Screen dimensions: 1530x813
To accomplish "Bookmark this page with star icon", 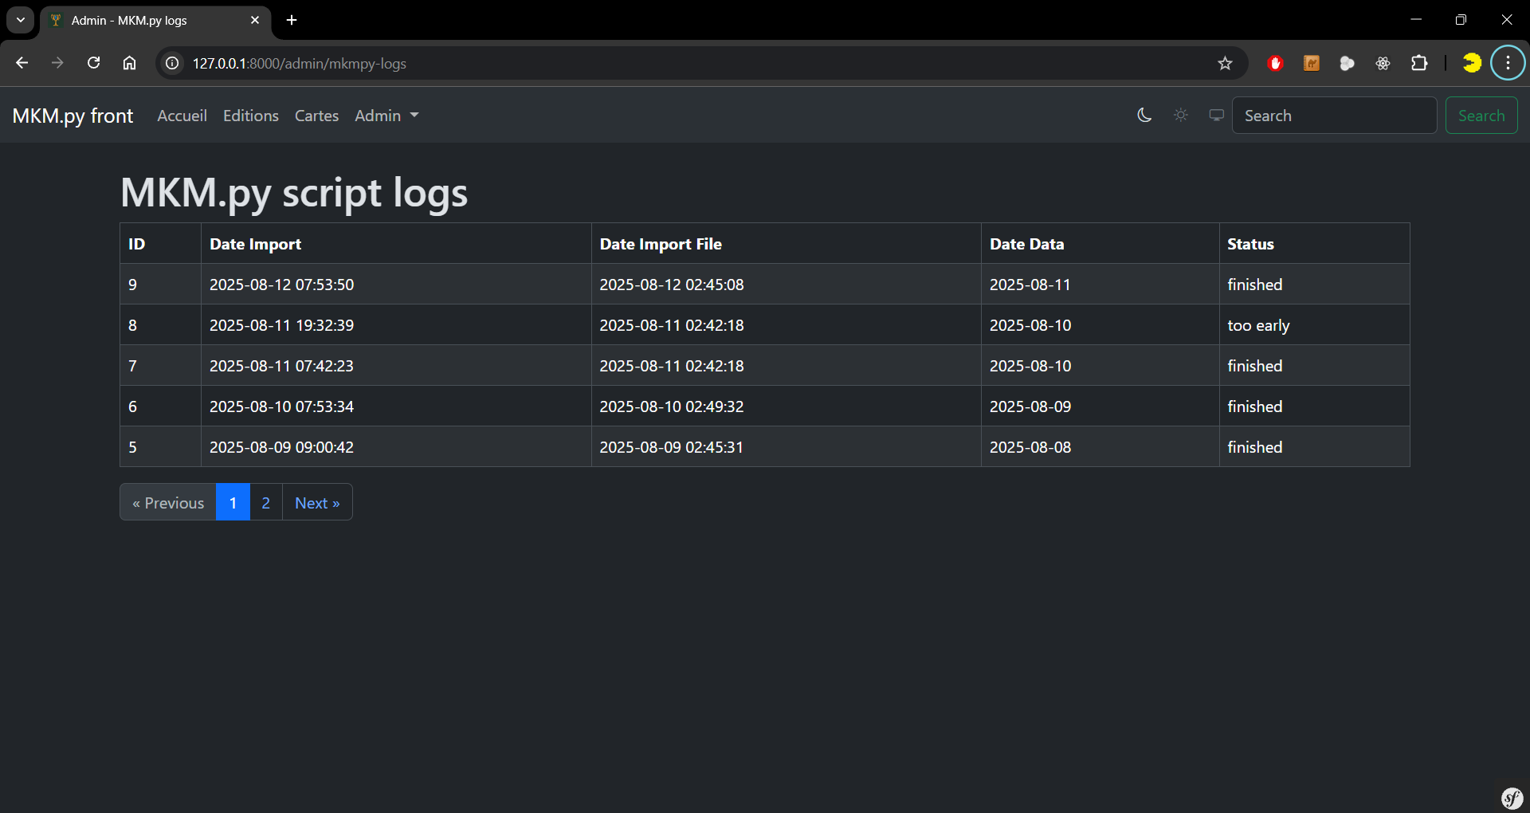I will [x=1225, y=64].
